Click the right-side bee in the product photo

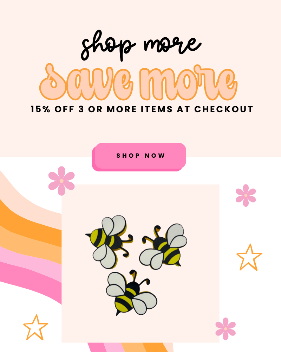tap(164, 246)
